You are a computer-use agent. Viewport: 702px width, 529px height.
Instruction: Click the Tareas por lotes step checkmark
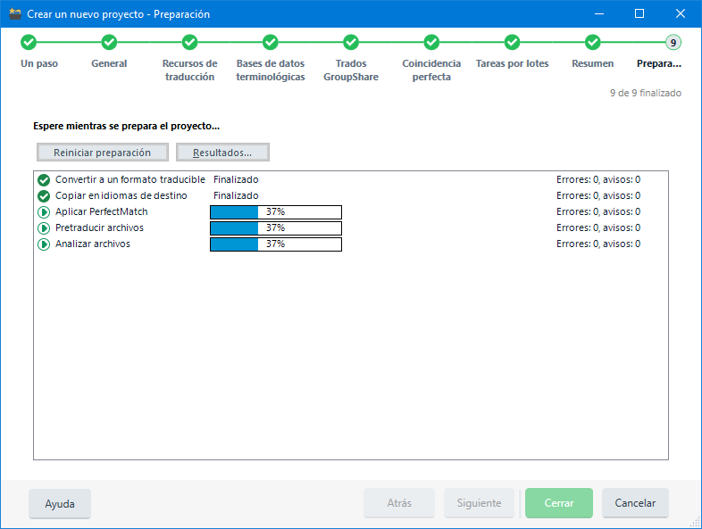512,43
